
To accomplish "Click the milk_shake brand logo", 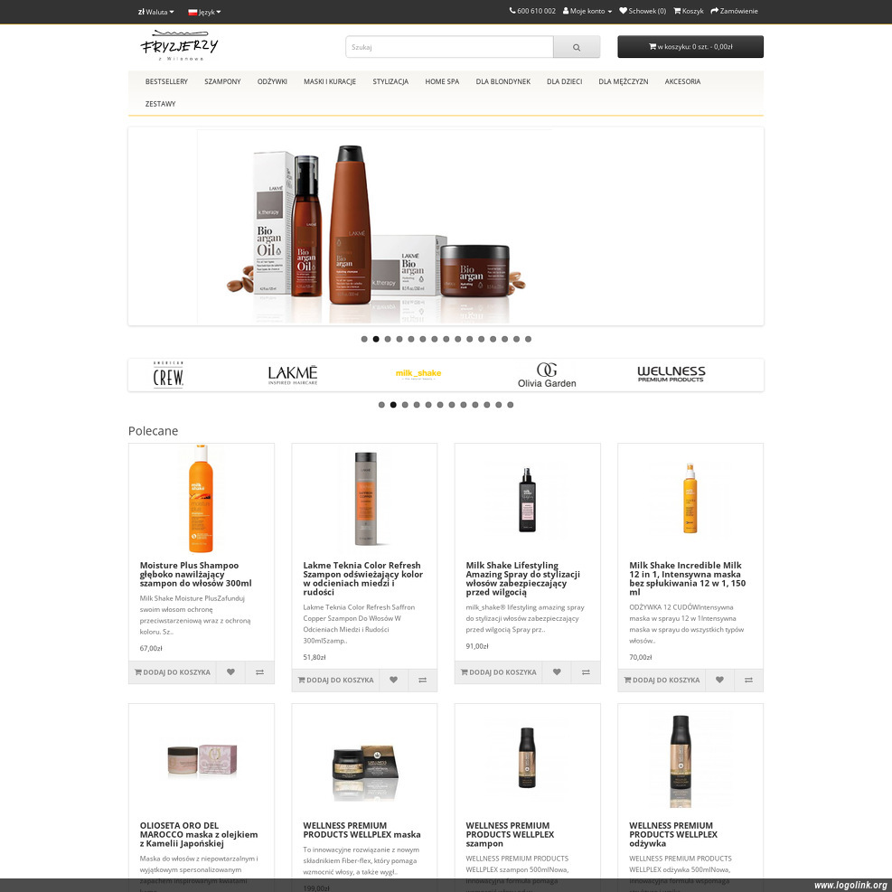I will (x=418, y=374).
